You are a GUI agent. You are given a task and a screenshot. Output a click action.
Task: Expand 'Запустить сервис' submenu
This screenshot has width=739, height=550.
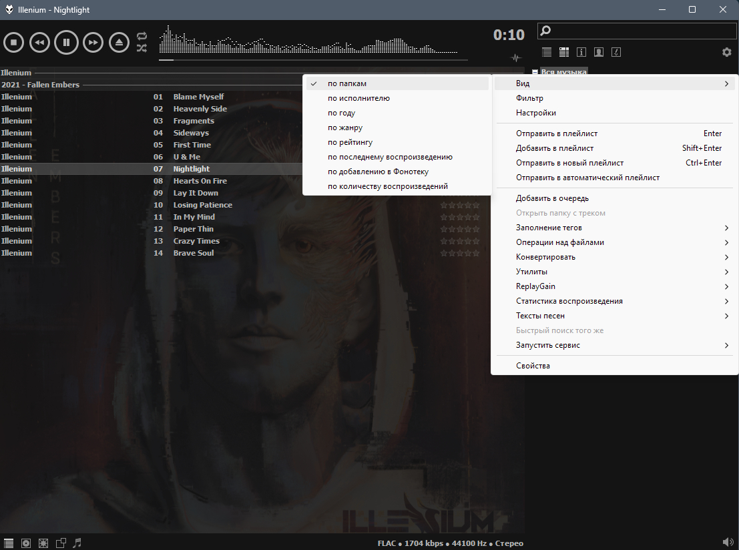click(x=615, y=345)
